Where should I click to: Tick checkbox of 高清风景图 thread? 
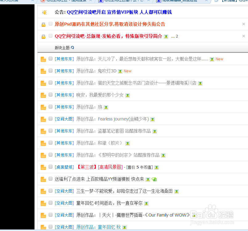point(51,167)
